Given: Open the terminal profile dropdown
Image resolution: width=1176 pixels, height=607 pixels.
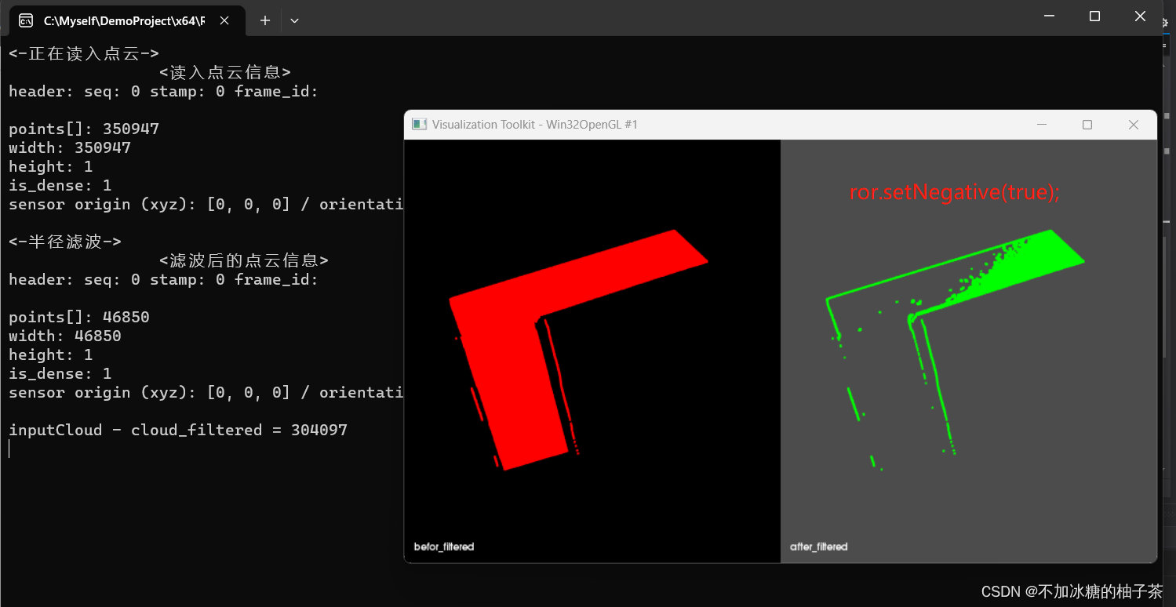Looking at the screenshot, I should click(x=294, y=20).
